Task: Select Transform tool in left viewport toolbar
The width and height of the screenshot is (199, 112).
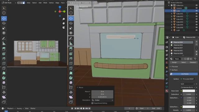Action: tap(4, 33)
